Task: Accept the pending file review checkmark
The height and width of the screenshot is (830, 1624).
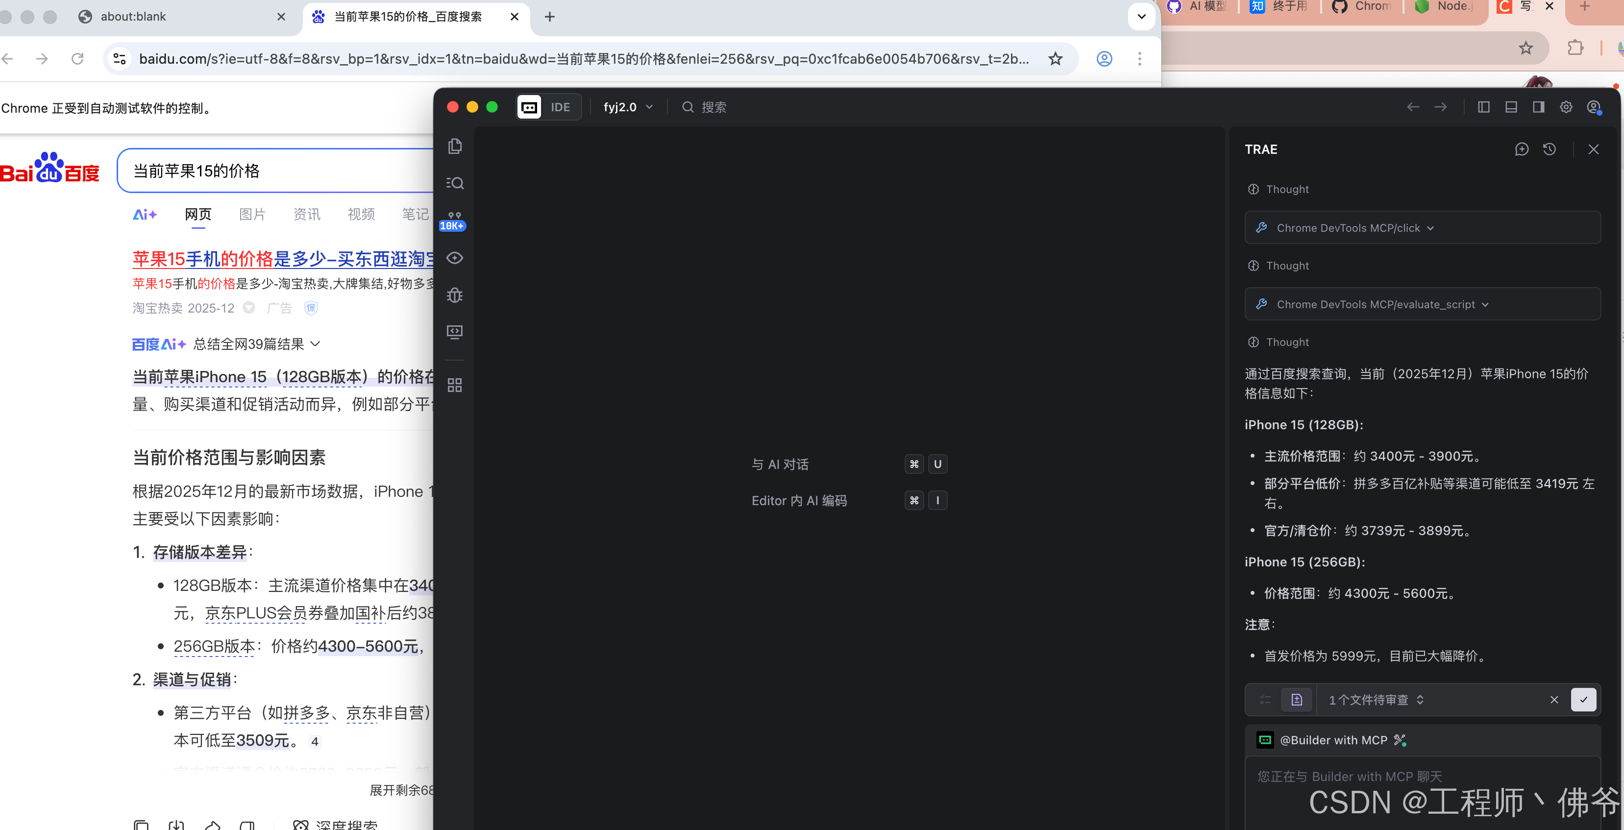Action: (1583, 700)
